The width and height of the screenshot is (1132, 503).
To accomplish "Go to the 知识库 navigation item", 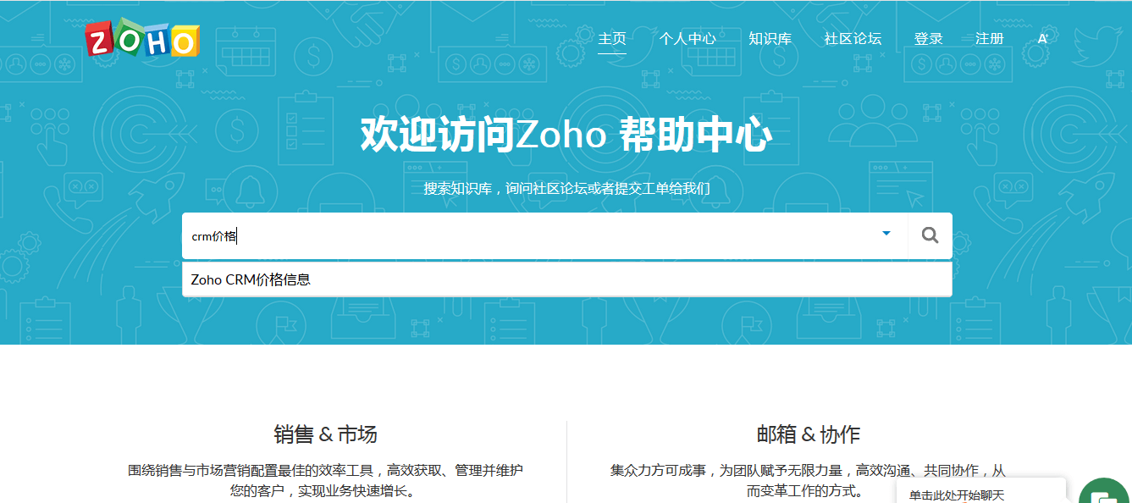I will point(770,39).
